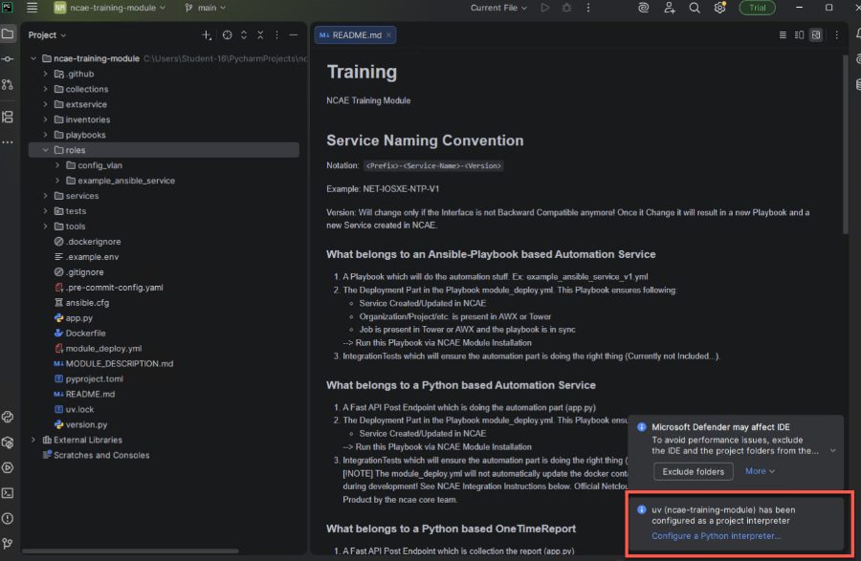Viewport: 861px width, 561px height.
Task: Expand all items in Project panel
Action: click(x=244, y=35)
